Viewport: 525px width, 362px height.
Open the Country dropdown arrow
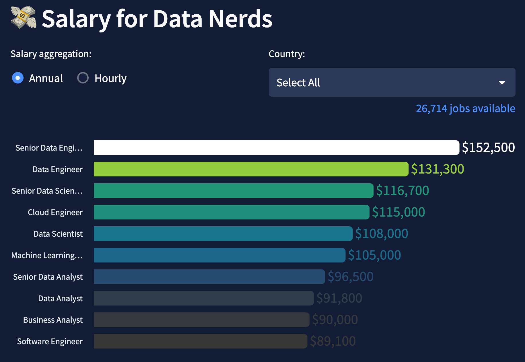(502, 83)
